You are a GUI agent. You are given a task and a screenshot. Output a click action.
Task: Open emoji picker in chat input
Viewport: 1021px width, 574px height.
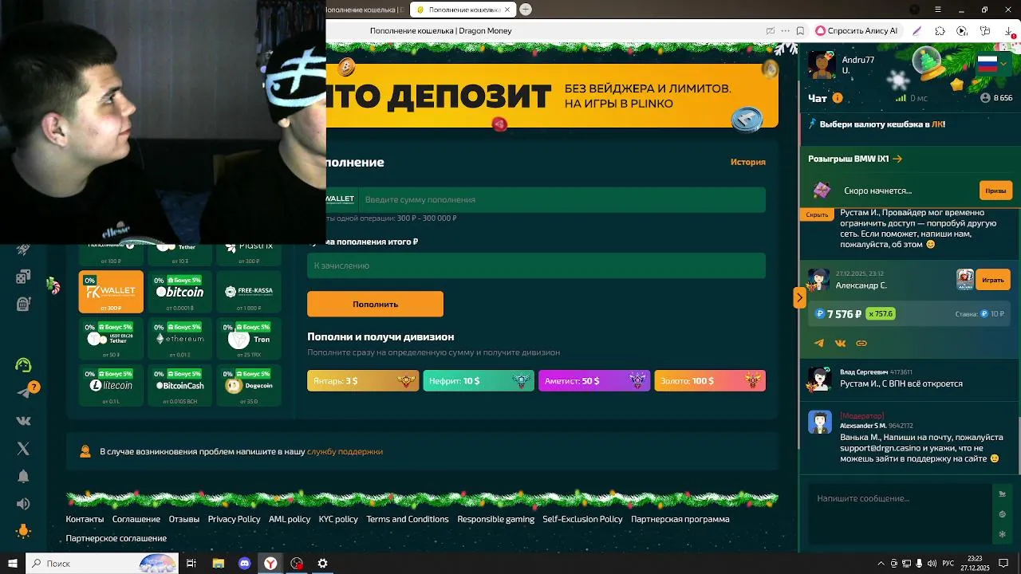[1003, 514]
